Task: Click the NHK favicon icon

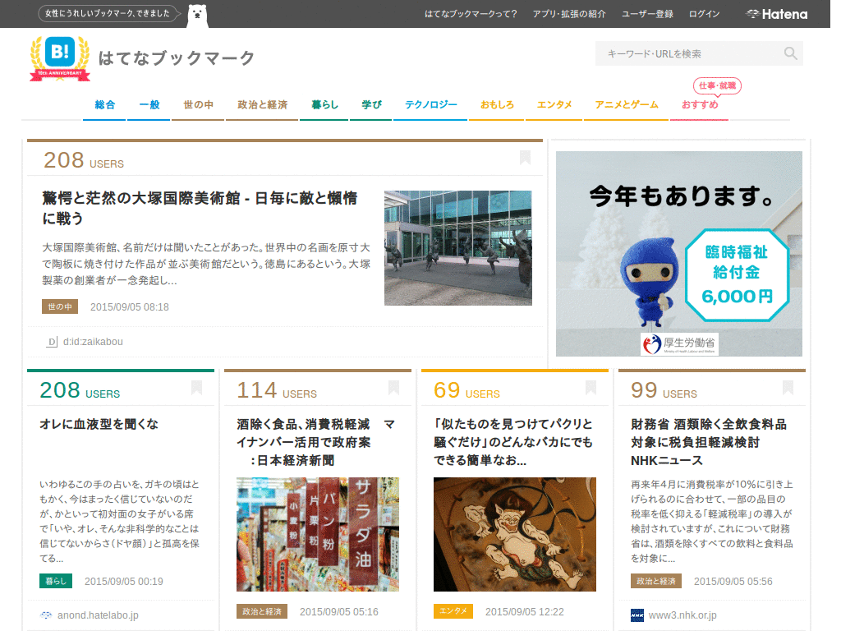Action: 637,615
